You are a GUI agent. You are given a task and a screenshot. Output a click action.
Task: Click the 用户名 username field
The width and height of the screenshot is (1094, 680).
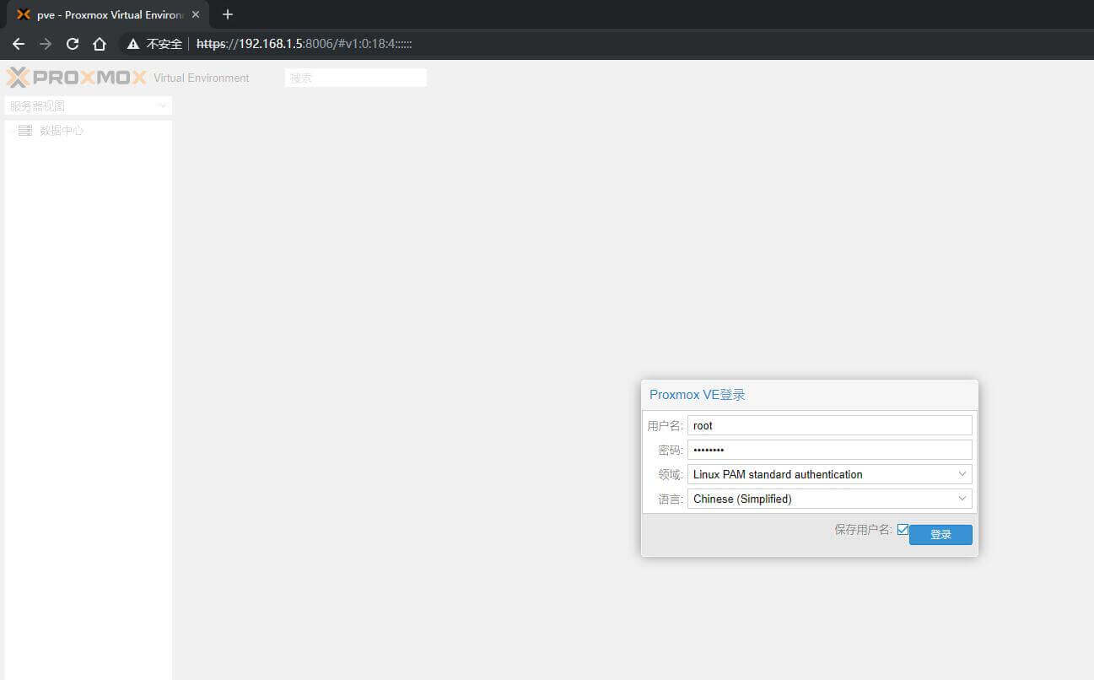829,425
